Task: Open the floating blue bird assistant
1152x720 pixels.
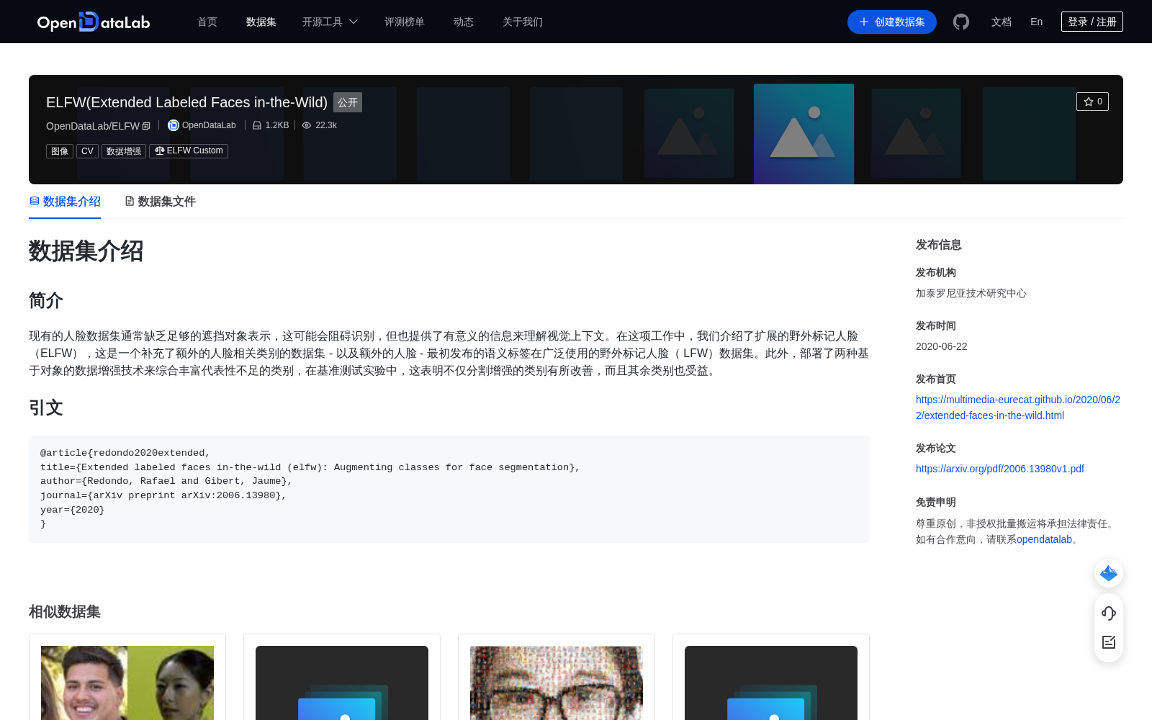Action: 1109,573
